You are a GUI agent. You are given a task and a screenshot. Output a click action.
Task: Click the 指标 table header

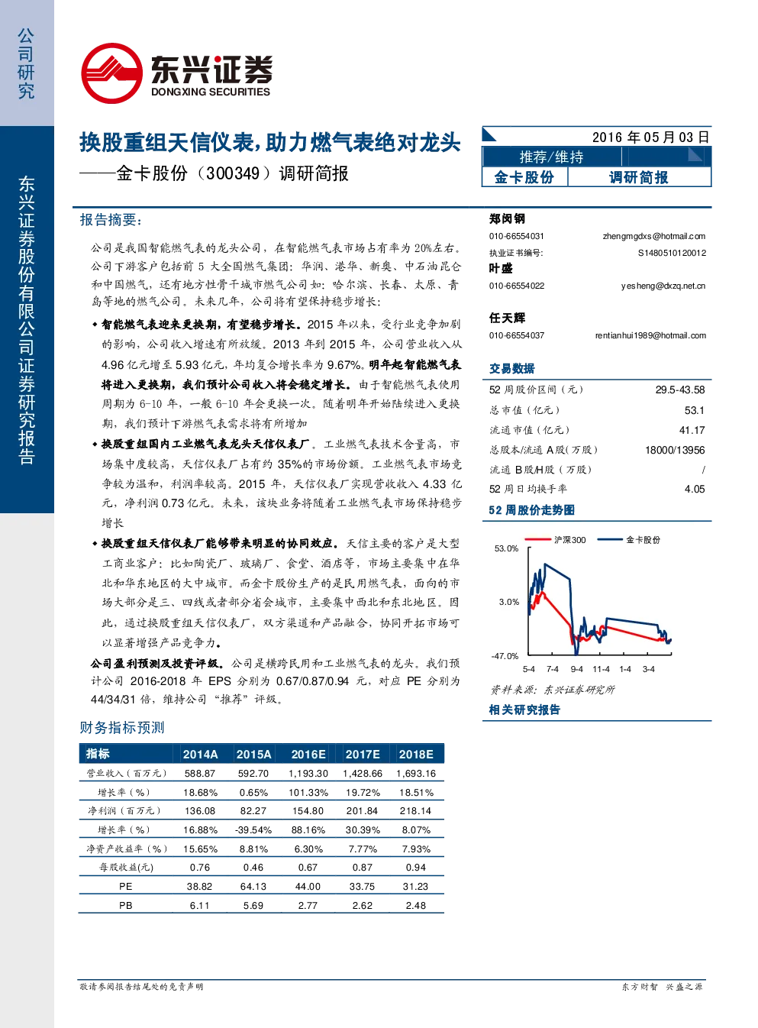click(x=98, y=754)
